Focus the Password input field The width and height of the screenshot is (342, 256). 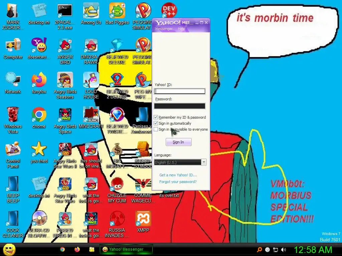click(x=180, y=106)
